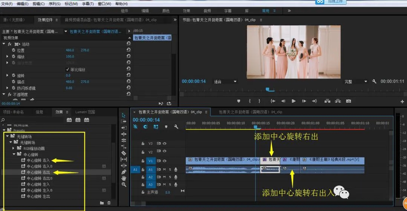The width and height of the screenshot is (407, 211).
Task: Open the 序列(S) menu
Action: click(x=55, y=4)
